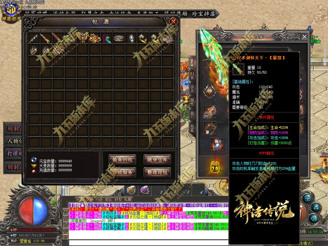Switch to the 状态 tab
Image resolution: width=328 pixels, height=246 pixels.
click(x=192, y=88)
